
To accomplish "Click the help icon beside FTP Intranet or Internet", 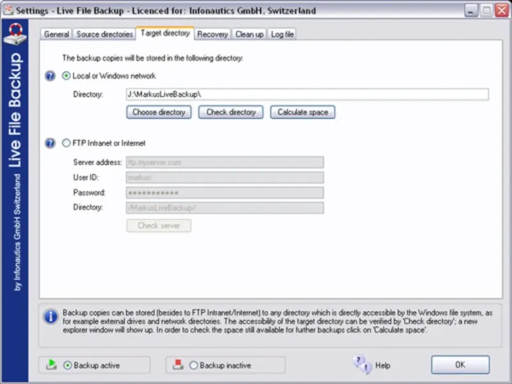I will pos(50,143).
